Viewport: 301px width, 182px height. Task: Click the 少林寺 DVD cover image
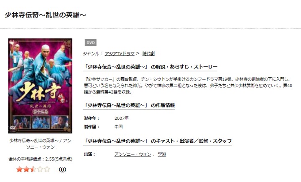(40, 86)
